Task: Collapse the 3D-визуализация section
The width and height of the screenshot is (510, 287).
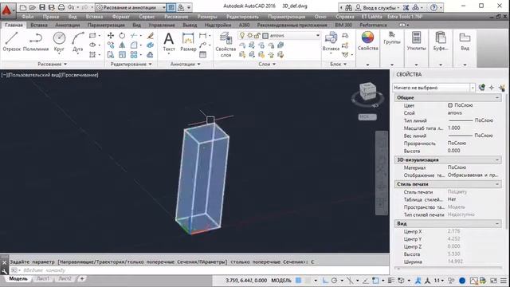Action: click(x=497, y=159)
